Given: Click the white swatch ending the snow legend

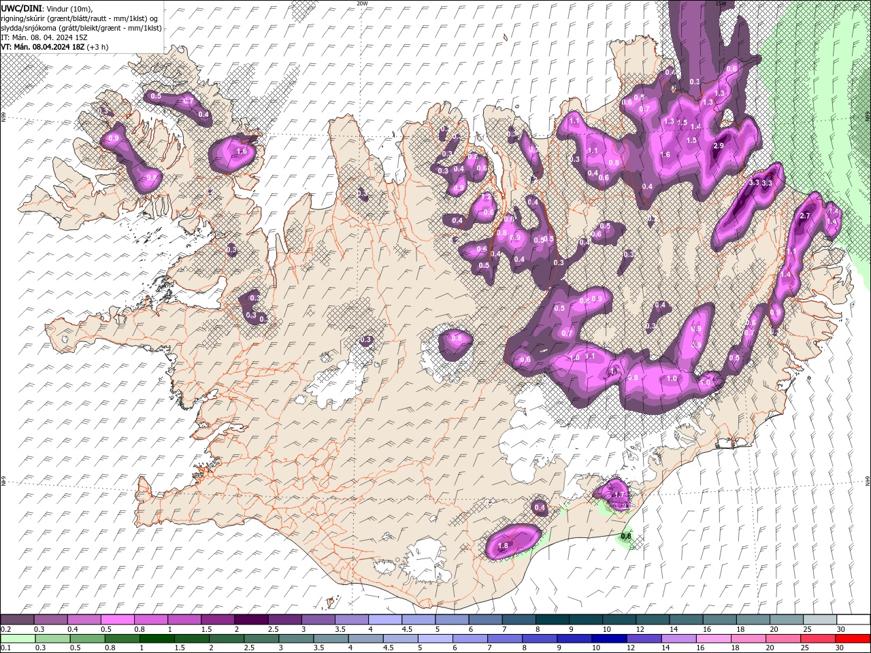Looking at the screenshot, I should 853,620.
